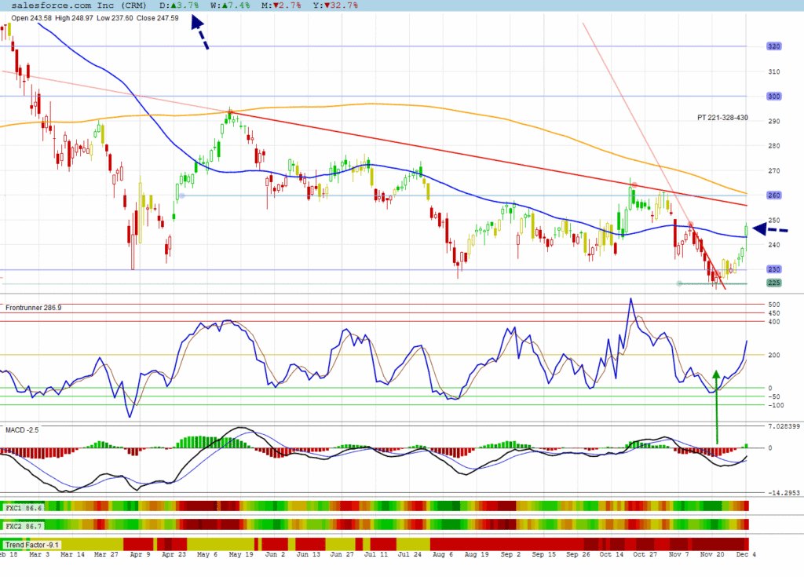Select the 320 price level label

(x=774, y=46)
